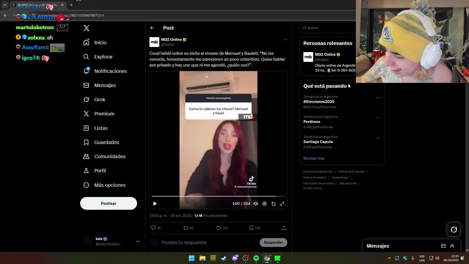Open Notificaciones in the sidebar
The height and width of the screenshot is (264, 469).
105,71
